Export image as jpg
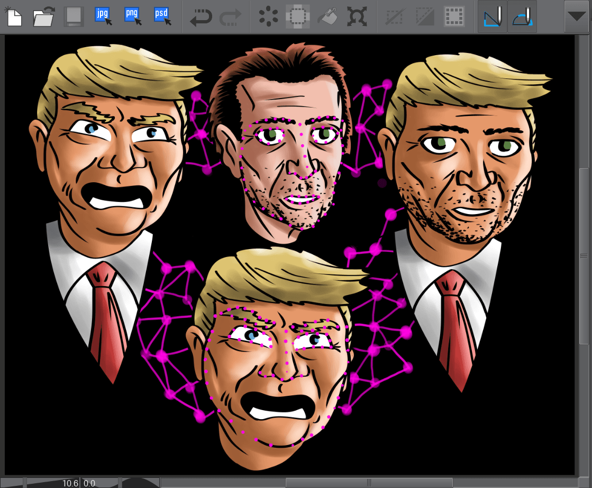 pos(103,16)
